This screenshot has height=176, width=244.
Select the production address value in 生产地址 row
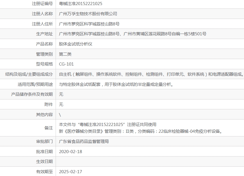132,34
